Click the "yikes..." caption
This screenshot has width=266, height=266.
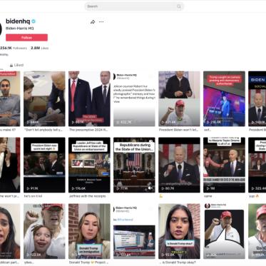click(29, 262)
